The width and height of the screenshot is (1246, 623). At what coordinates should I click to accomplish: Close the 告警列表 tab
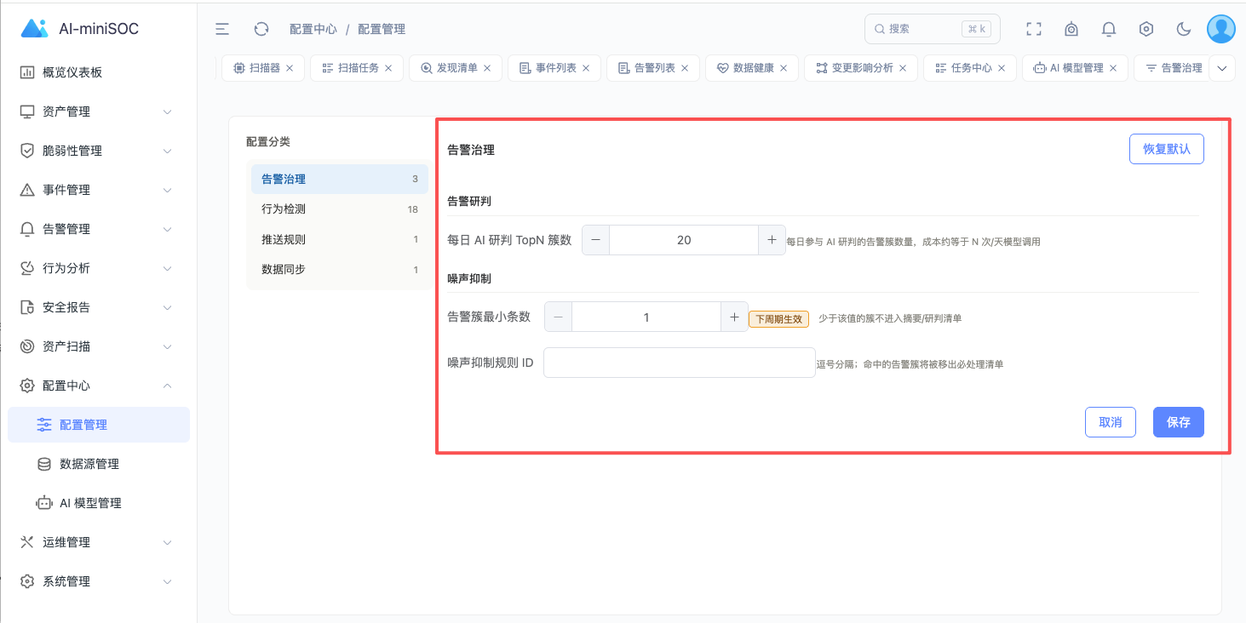685,68
